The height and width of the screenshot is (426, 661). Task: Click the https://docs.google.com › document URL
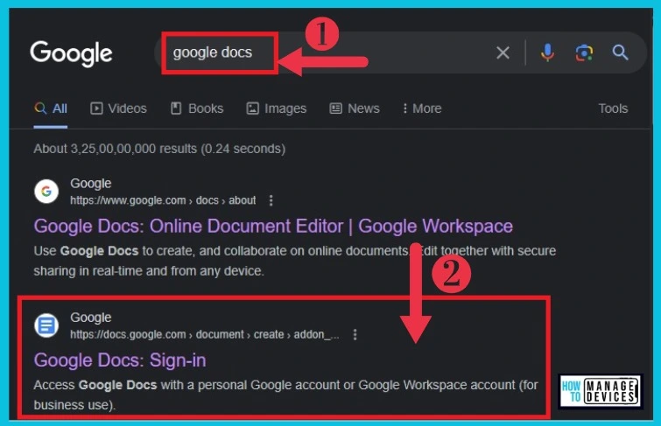(x=205, y=334)
